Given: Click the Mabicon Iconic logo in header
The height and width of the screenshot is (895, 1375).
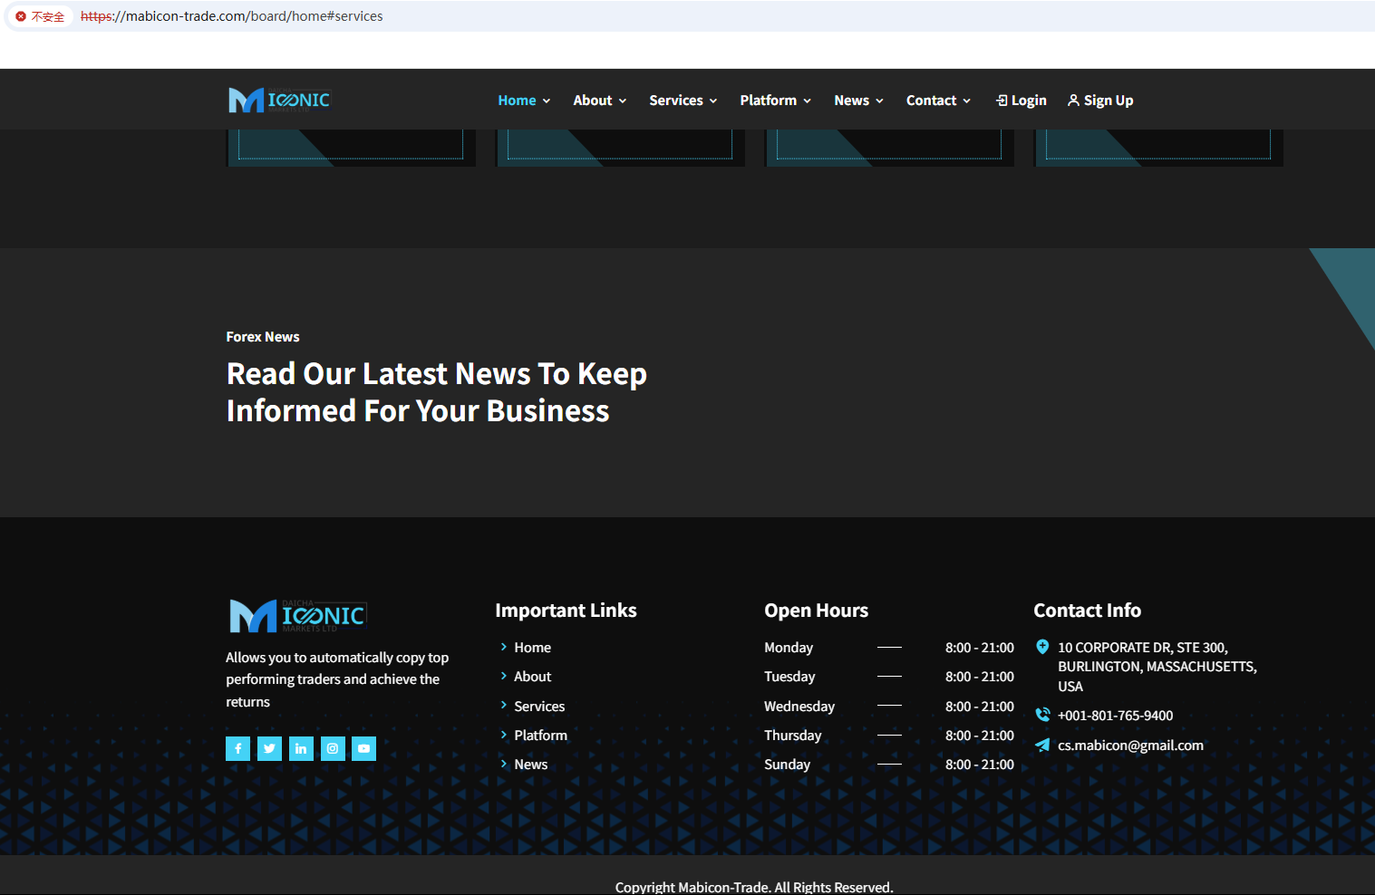Looking at the screenshot, I should 279,100.
